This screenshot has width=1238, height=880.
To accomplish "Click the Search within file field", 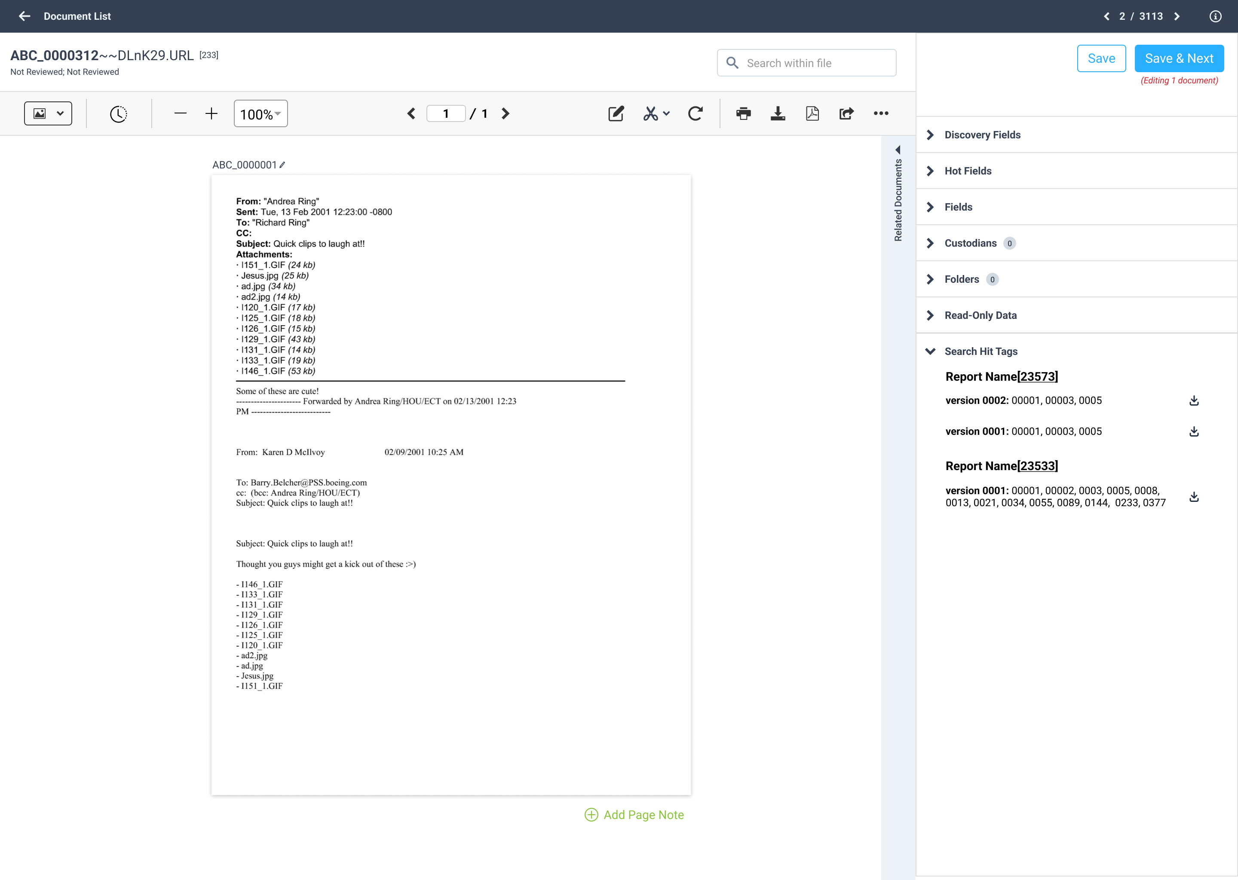I will point(806,63).
